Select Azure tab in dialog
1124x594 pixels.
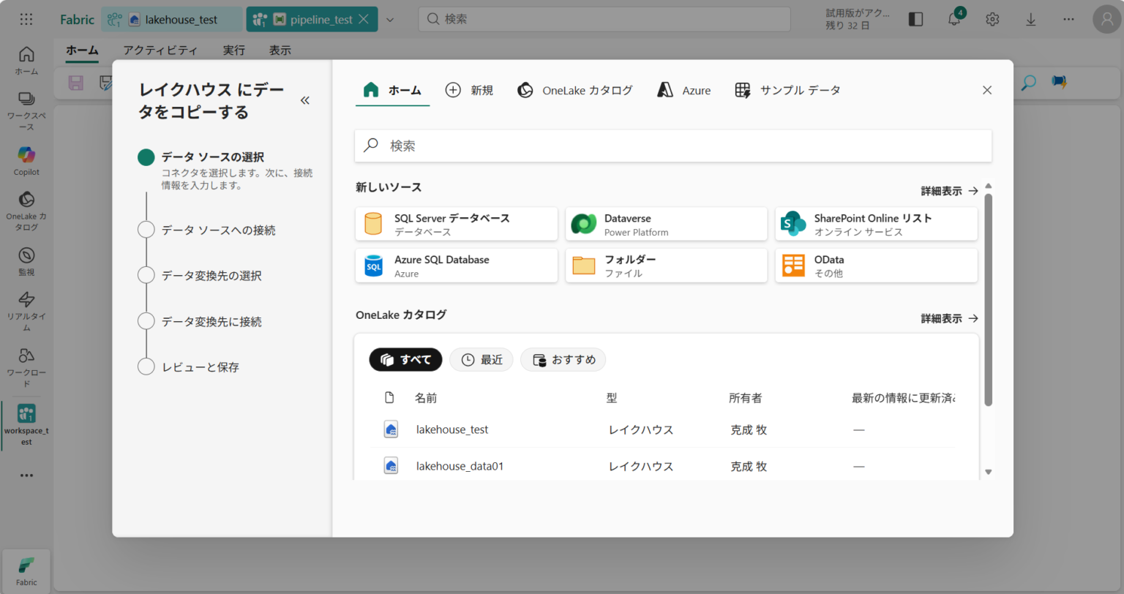[684, 91]
